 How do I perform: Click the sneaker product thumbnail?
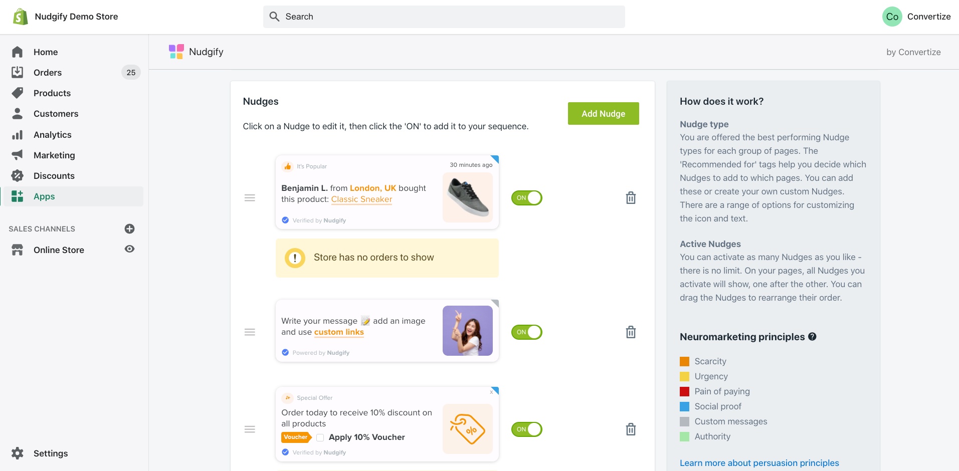coord(468,197)
